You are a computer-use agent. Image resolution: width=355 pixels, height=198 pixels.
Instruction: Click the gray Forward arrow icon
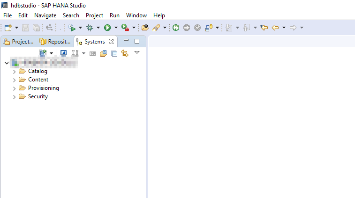click(293, 28)
